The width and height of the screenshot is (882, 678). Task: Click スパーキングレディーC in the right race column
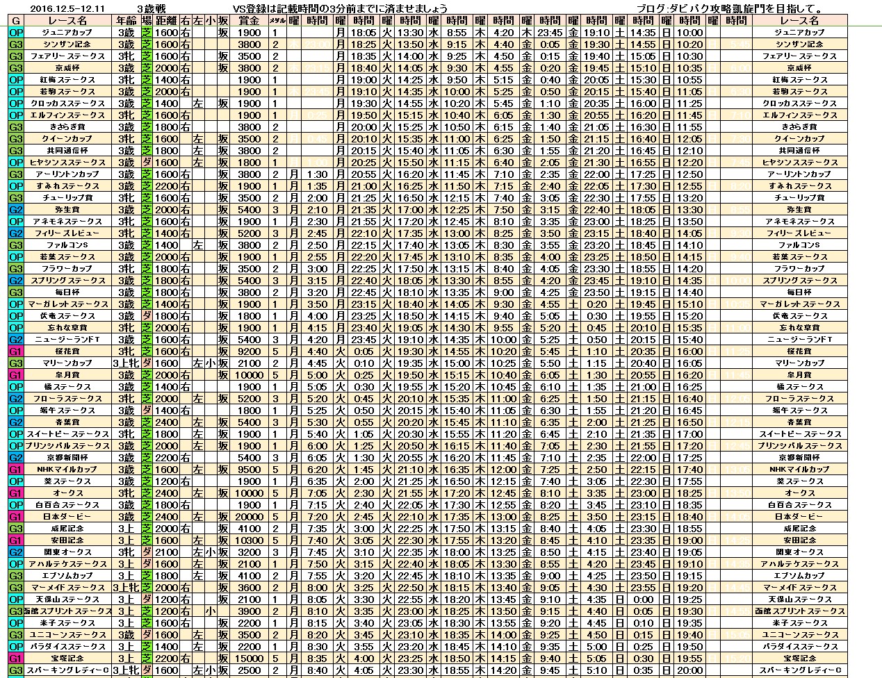(799, 670)
